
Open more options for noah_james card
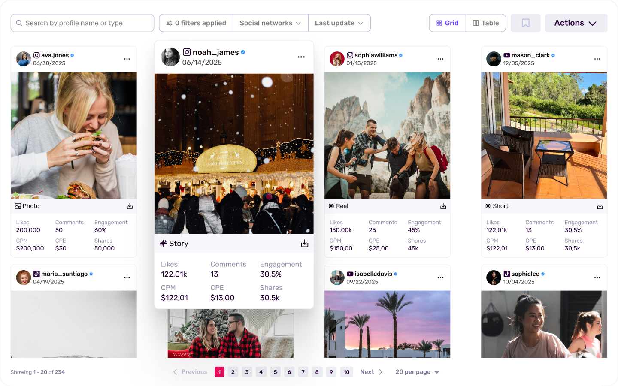301,57
